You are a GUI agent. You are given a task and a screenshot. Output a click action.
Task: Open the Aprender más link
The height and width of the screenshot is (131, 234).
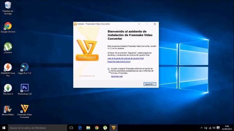pos(117,76)
